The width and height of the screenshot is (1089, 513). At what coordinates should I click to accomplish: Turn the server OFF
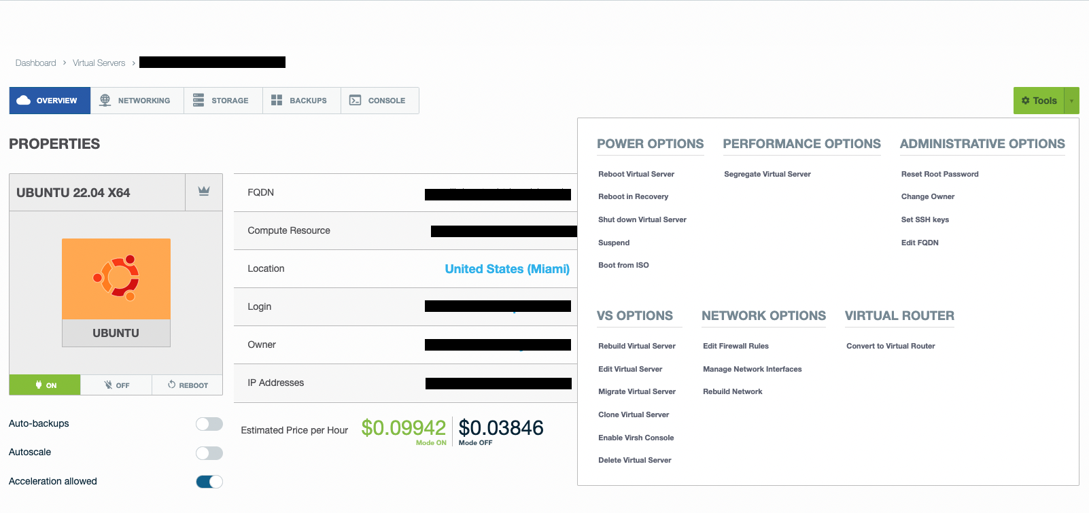coord(116,385)
